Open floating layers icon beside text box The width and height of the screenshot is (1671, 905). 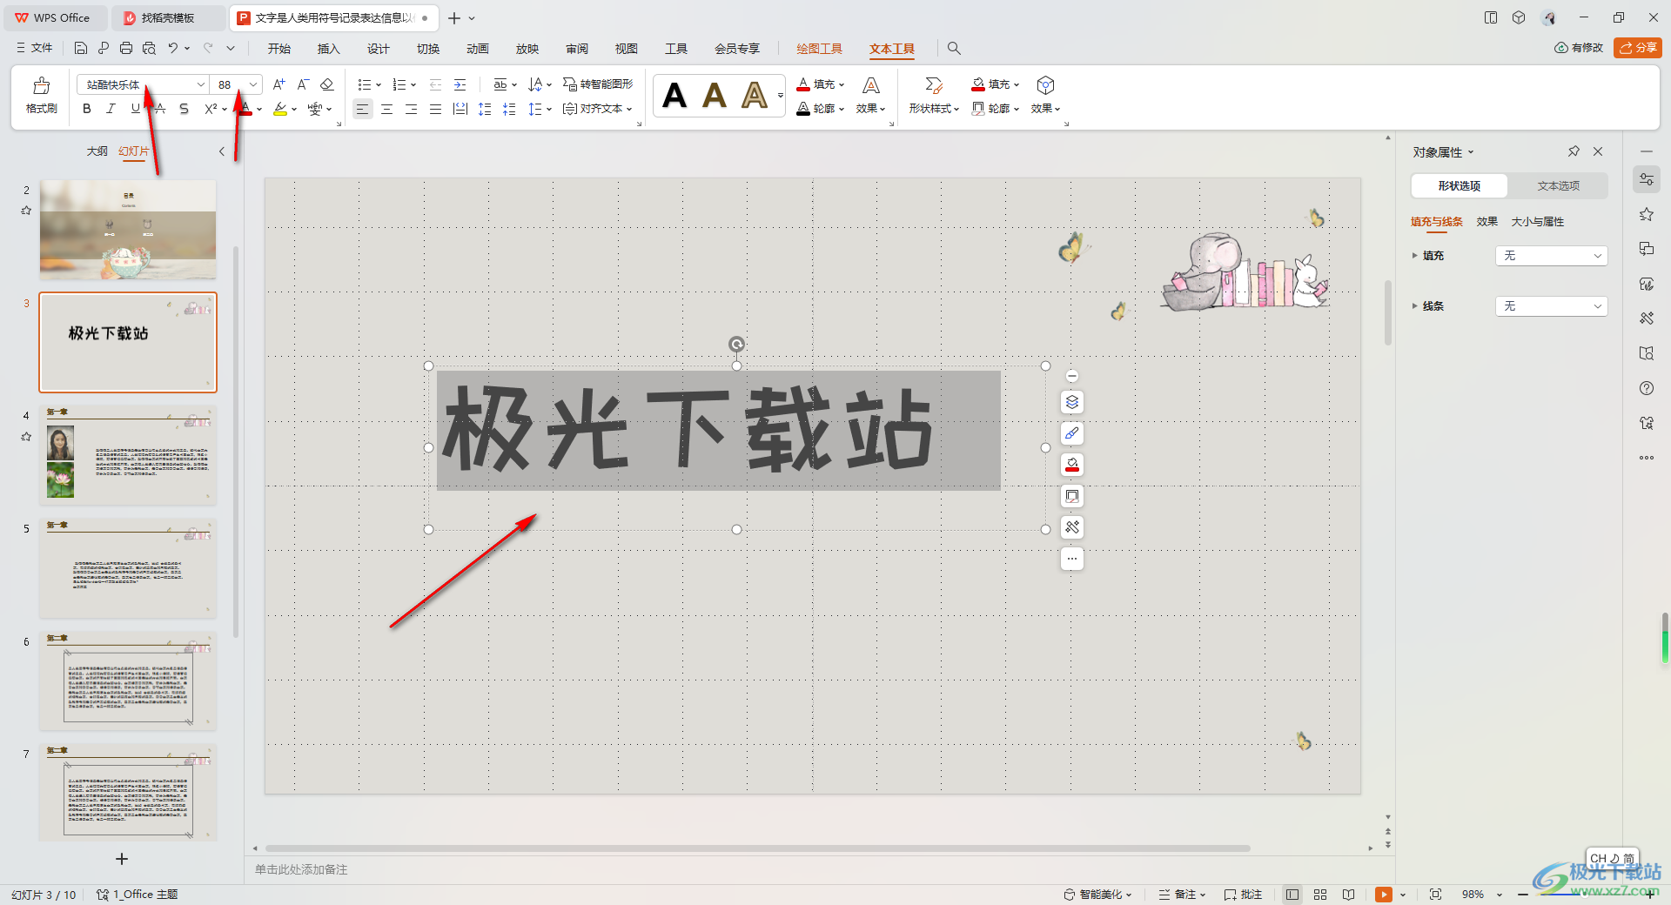pyautogui.click(x=1072, y=402)
